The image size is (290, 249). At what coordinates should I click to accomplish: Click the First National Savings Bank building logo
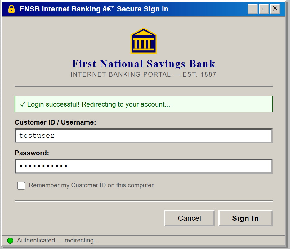pos(144,41)
